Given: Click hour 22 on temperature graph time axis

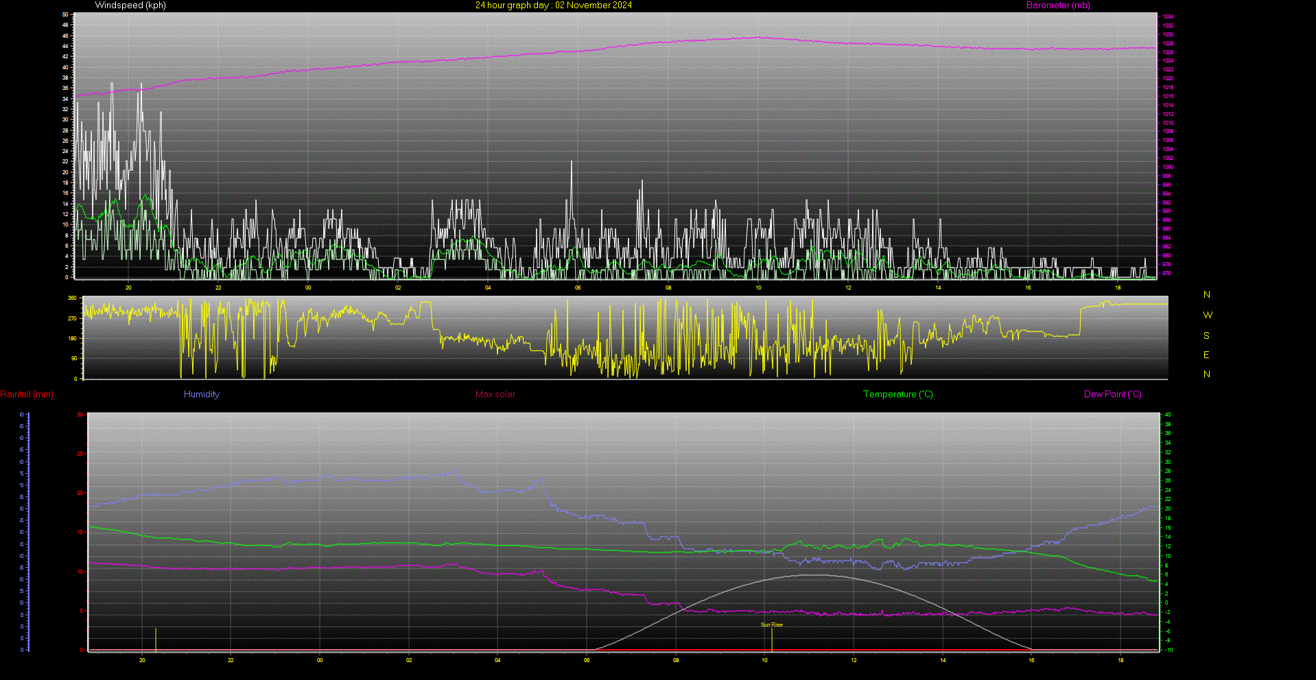Looking at the screenshot, I should coord(231,660).
